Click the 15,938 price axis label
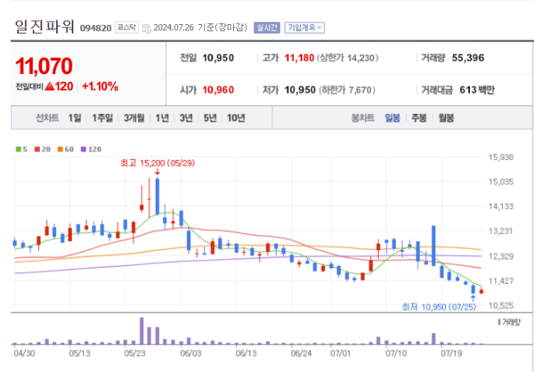This screenshot has height=372, width=534. coord(501,158)
